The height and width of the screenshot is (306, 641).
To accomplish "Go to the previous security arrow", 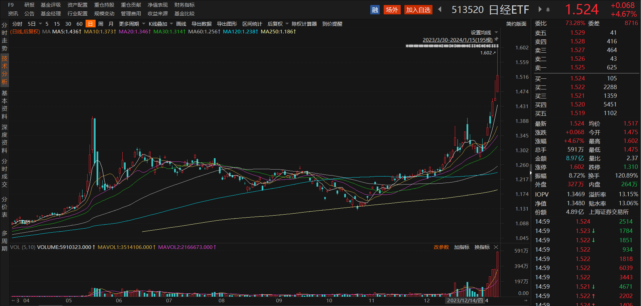I will pyautogui.click(x=440, y=9).
